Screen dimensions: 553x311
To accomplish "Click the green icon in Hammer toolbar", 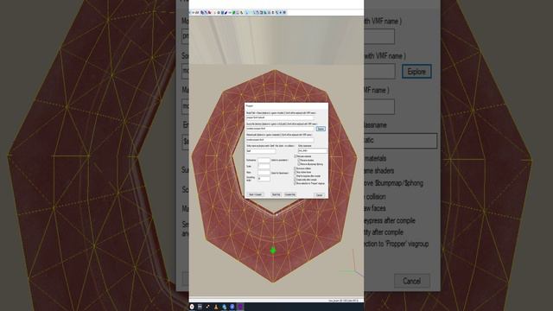I will pos(233,12).
